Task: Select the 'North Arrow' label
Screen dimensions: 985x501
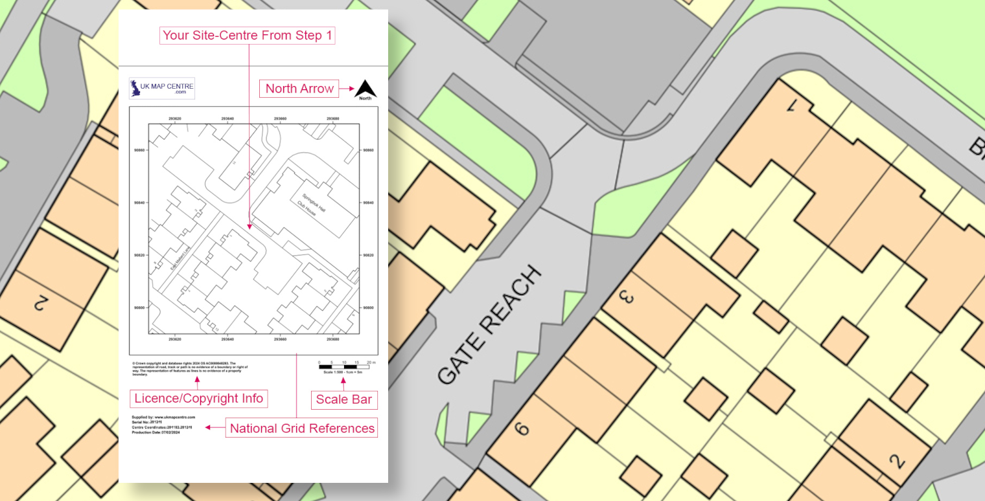Action: click(x=299, y=89)
